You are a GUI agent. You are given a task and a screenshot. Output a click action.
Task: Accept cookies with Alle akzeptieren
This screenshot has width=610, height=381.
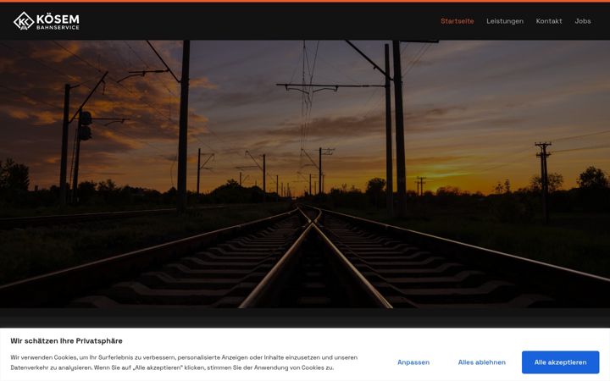pyautogui.click(x=560, y=362)
